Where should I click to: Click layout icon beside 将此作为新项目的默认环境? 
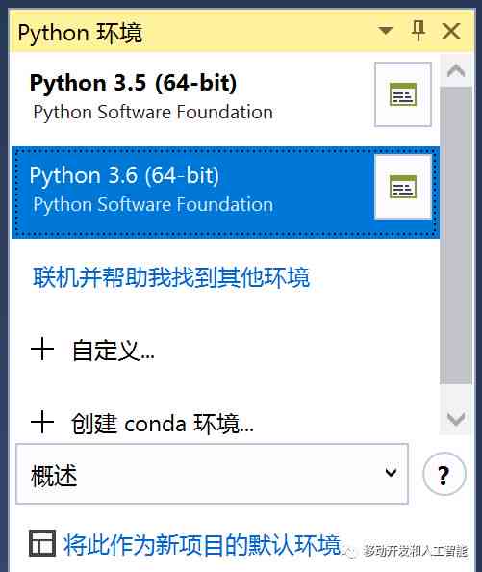(x=42, y=543)
